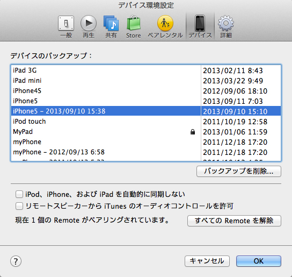Select the iPad 3G backup row
Image resolution: width=292 pixels, height=277 pixels.
point(146,70)
